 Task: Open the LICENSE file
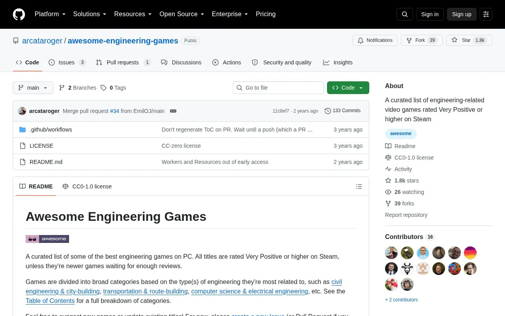[x=41, y=146]
